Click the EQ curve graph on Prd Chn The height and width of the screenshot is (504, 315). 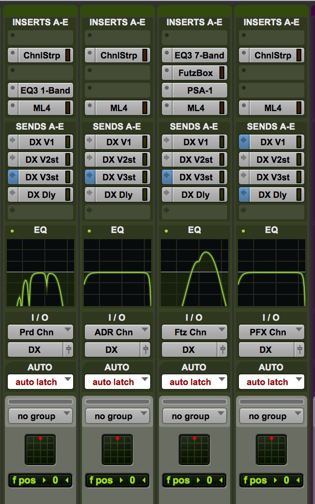40,272
